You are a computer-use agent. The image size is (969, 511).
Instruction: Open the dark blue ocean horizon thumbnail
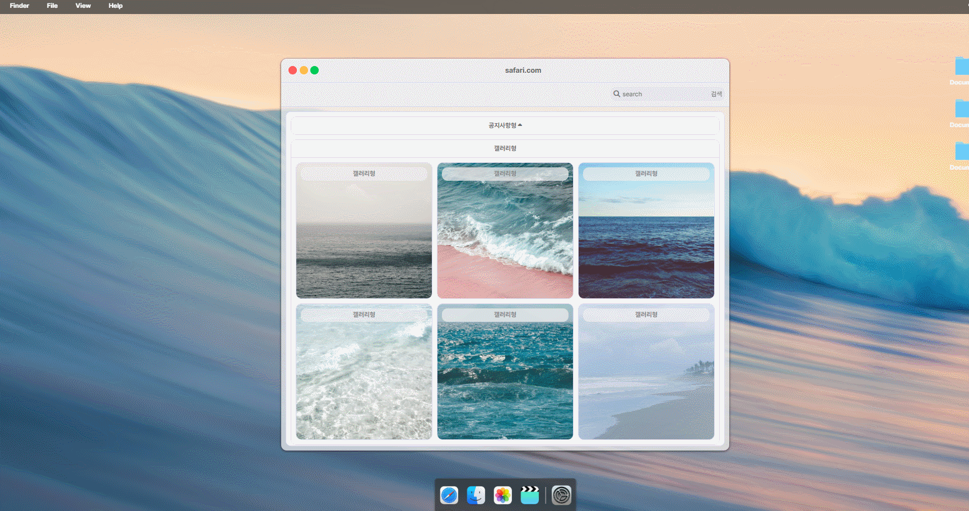pos(646,231)
